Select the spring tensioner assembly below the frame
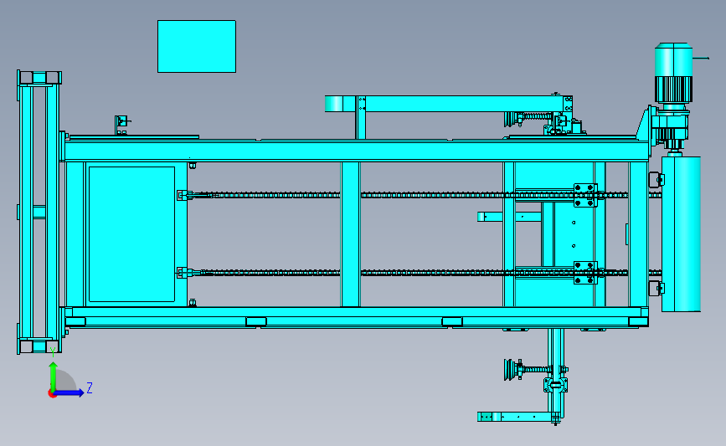Viewport: 726px width, 446px height. (x=536, y=370)
